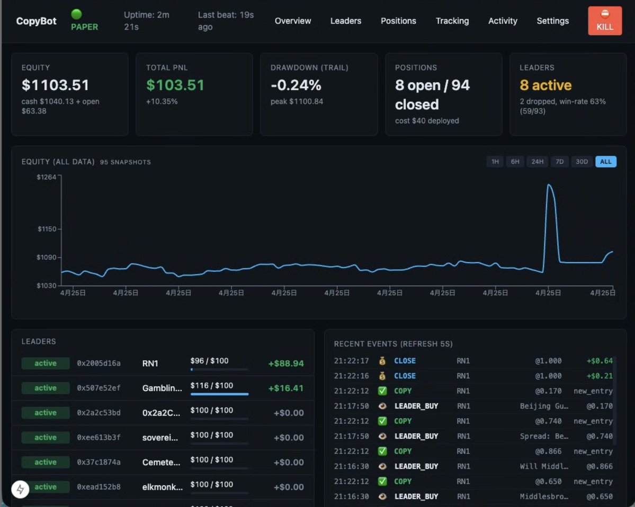635x507 pixels.
Task: Open the Activity nav tab
Action: tap(503, 21)
